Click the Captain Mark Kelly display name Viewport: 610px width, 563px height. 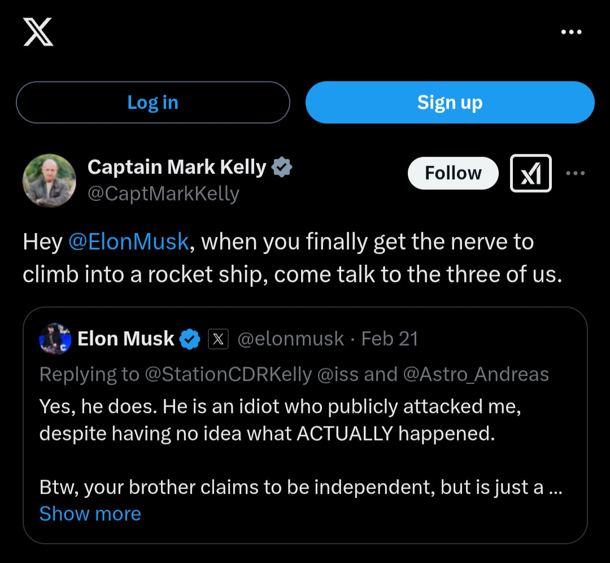177,167
